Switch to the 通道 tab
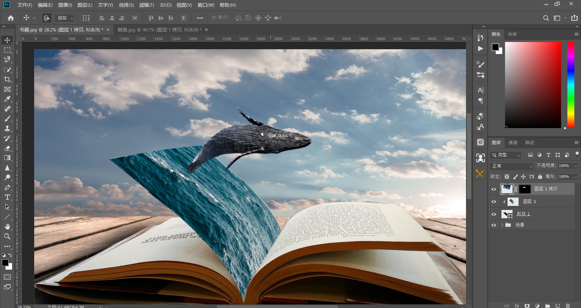This screenshot has width=581, height=308. click(513, 143)
